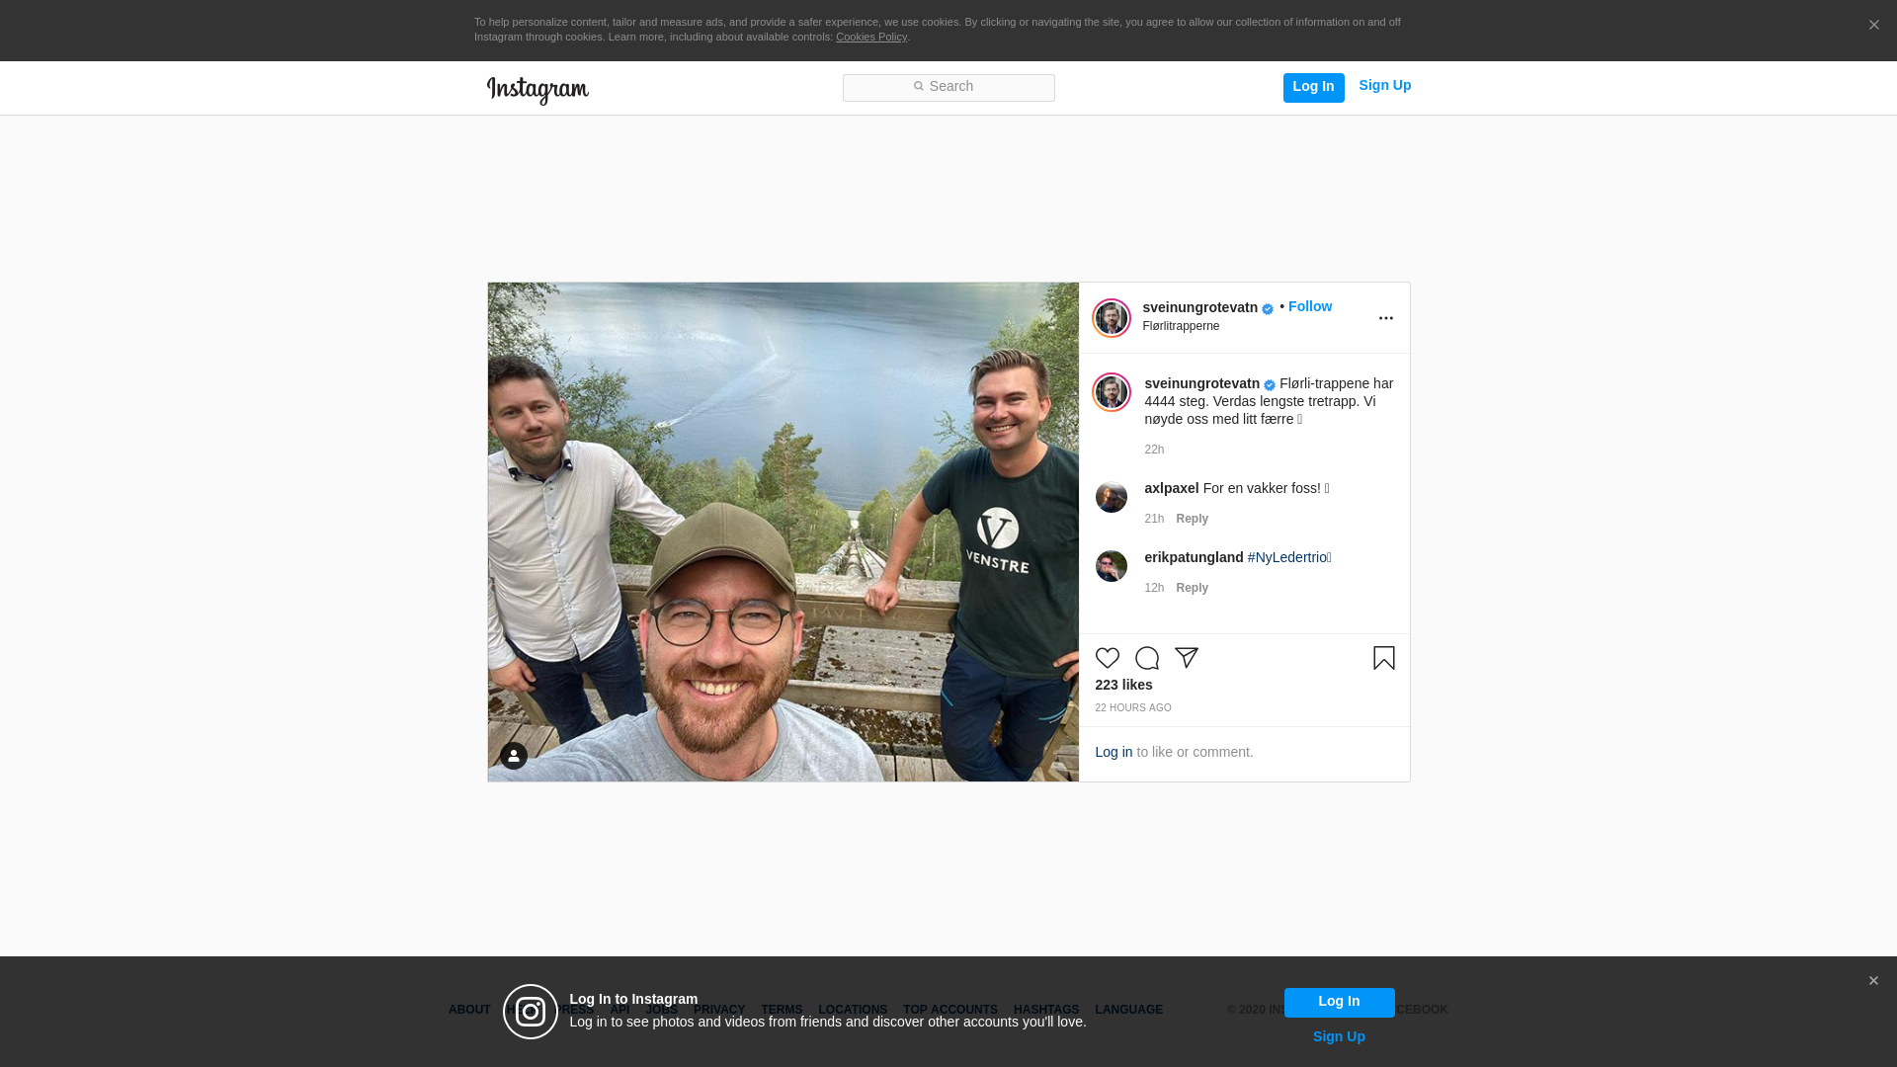
Task: Click the comment bubble icon
Action: pos(1146,658)
